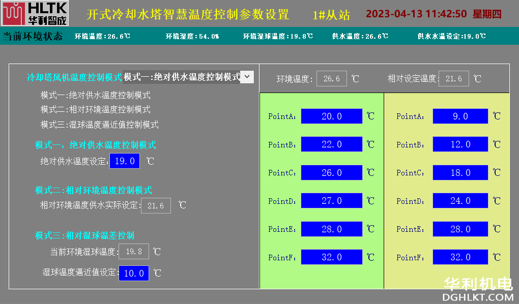Change PointF value 32.0 in yellow panel
Screen dimensions: 519x304
coord(460,257)
